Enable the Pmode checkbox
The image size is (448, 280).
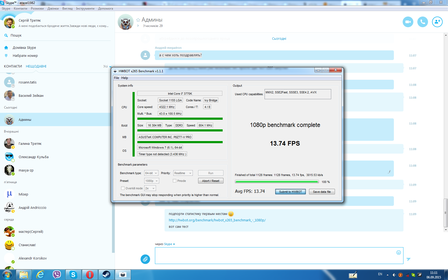pos(174,181)
